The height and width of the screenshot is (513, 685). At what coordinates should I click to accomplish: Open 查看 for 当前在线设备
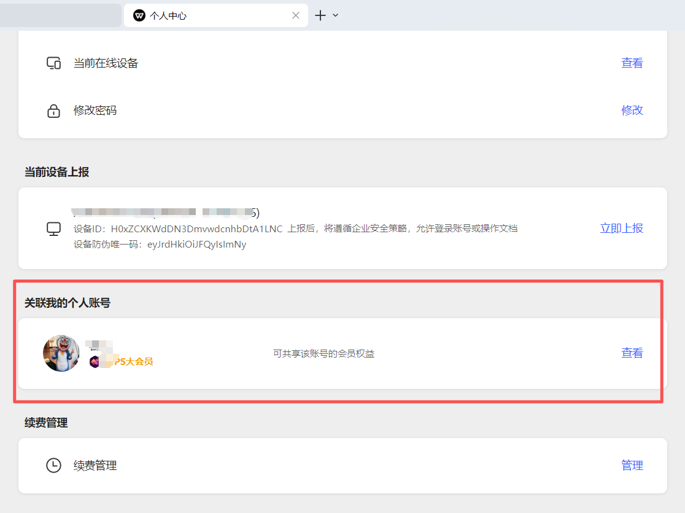point(632,63)
